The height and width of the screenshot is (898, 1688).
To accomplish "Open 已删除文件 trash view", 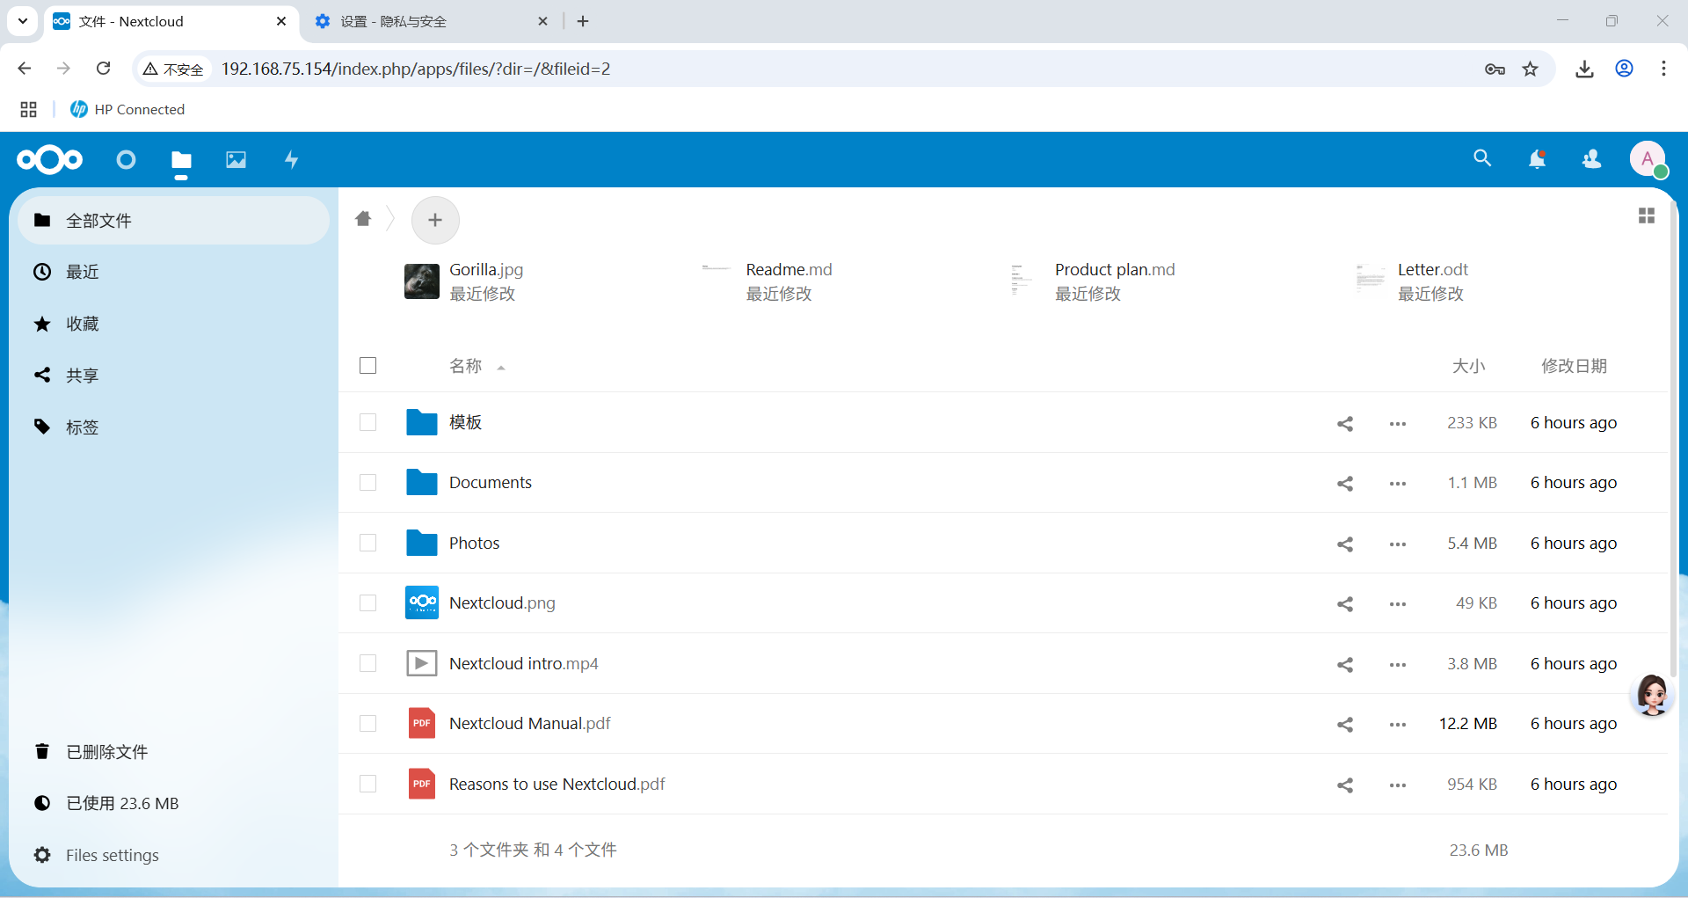I will tap(173, 752).
